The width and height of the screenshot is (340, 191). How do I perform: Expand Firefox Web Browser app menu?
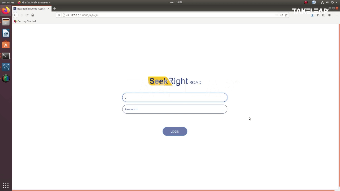(x=34, y=2)
